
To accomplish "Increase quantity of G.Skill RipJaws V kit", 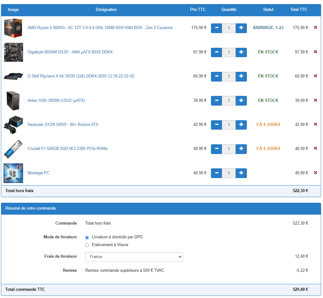I will point(241,77).
